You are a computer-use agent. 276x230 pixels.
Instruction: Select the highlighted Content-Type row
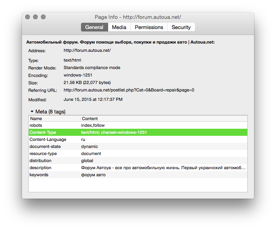click(x=138, y=132)
